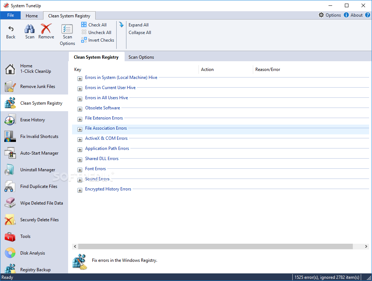This screenshot has width=372, height=281.
Task: Open Options gear icon
Action: click(321, 15)
